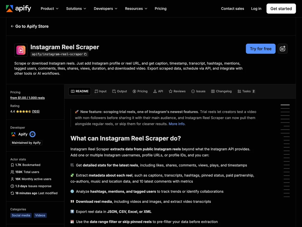Screen dimensions: 302x227
Task: Open the Developers dropdown menu
Action: [105, 9]
